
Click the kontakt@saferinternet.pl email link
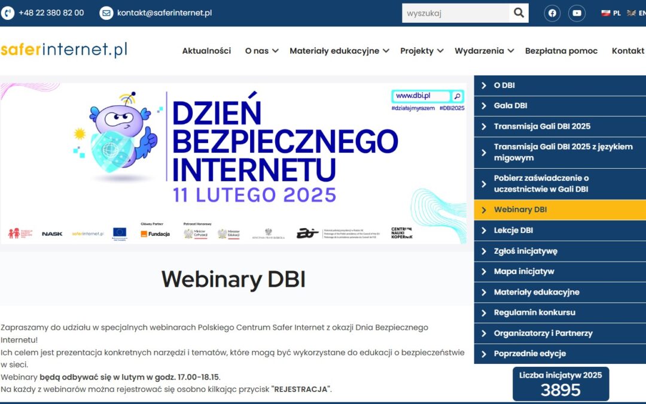pyautogui.click(x=164, y=13)
